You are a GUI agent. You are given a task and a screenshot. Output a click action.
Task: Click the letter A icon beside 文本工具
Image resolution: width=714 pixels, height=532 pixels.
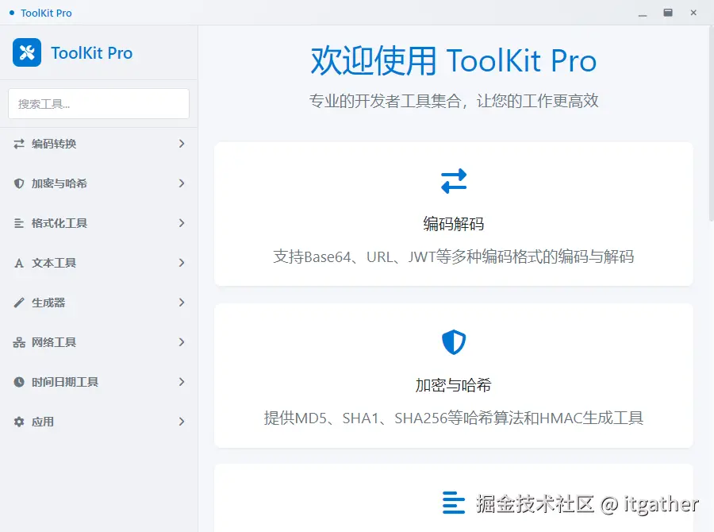(19, 263)
